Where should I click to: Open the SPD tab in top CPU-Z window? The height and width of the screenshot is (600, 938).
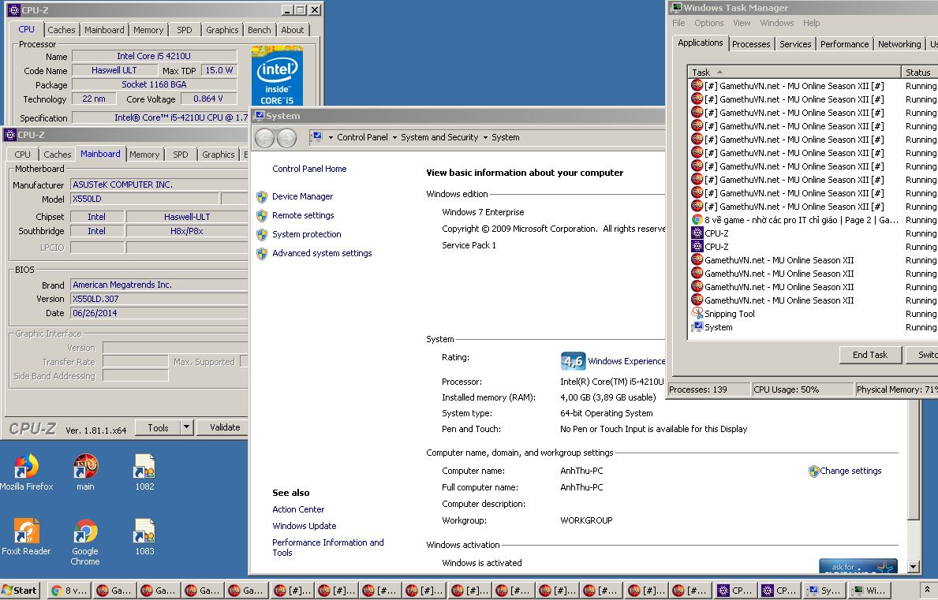(x=185, y=30)
